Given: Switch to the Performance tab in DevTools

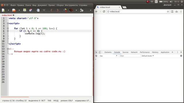Looking at the screenshot, I should tap(145, 52).
